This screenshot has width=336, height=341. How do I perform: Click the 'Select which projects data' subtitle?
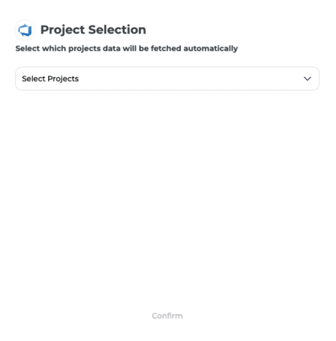[127, 48]
